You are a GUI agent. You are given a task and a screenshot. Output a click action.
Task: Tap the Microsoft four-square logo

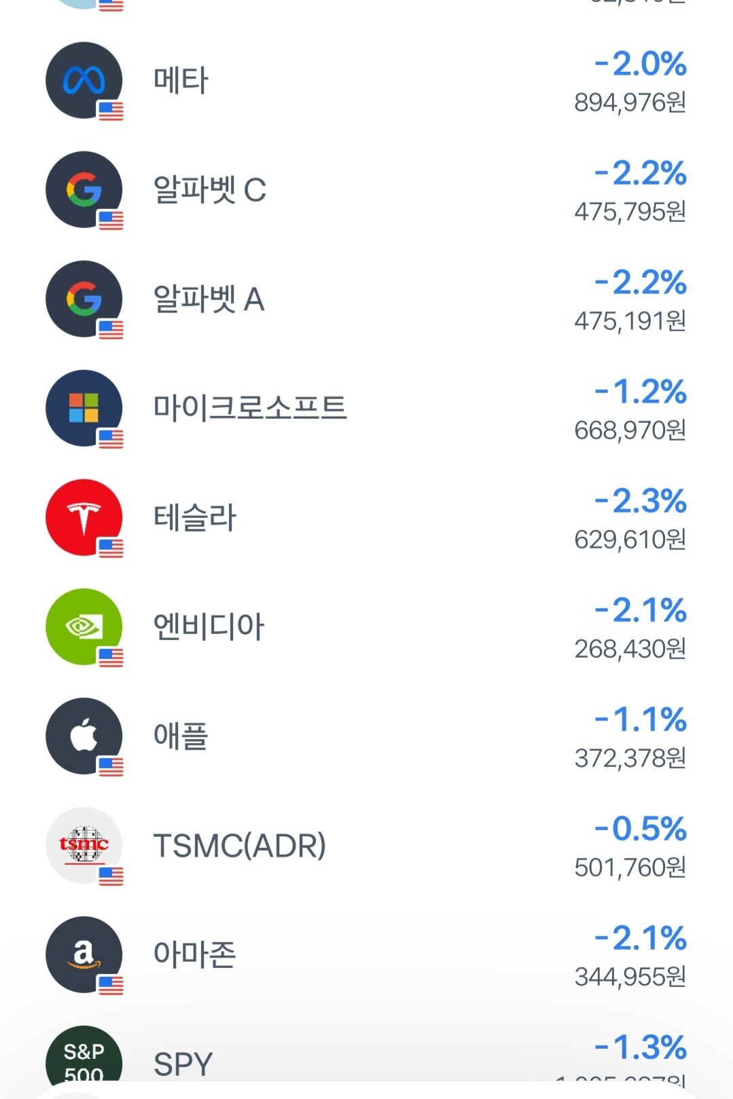84,409
